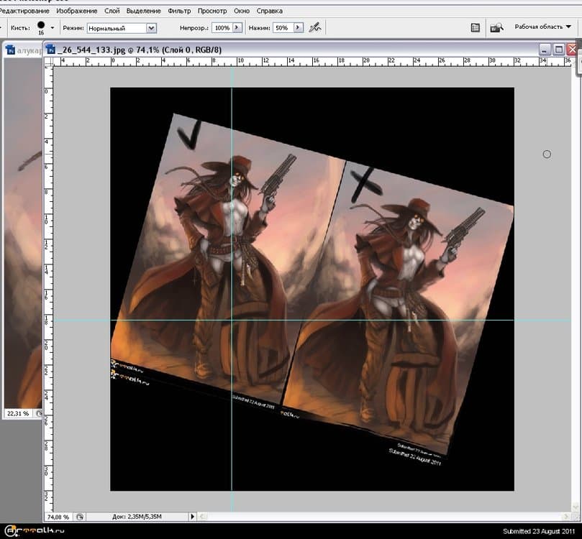Open the Слой menu
Viewport: 582px width, 539px height.
[x=112, y=11]
